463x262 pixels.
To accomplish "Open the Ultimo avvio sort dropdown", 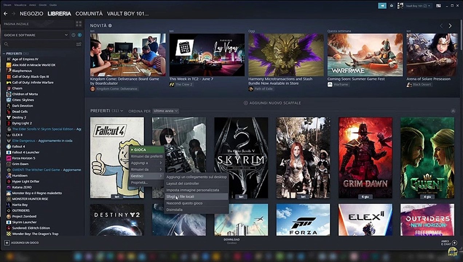I will [166, 111].
